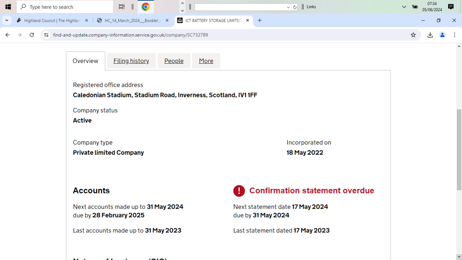Viewport: 462px width, 260px height.
Task: Click the scrollbar up arrow
Action: [459, 46]
